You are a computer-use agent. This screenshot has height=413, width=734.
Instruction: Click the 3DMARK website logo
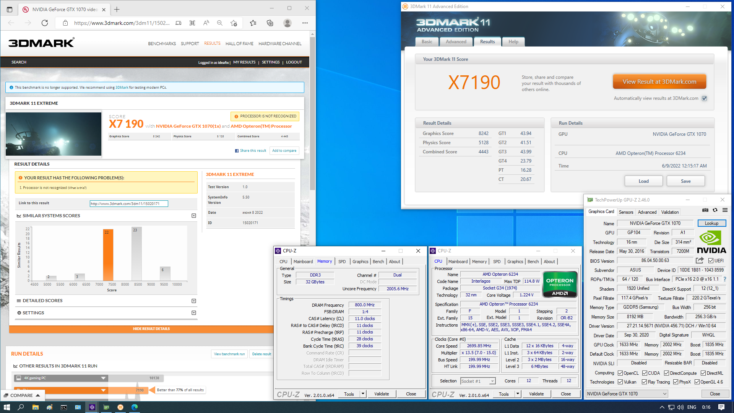pyautogui.click(x=42, y=43)
